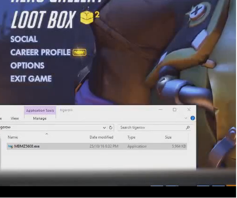
Task: Click the yellow loot box icon
Action: (87, 17)
